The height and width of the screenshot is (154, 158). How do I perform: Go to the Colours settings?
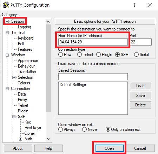[x=24, y=83]
